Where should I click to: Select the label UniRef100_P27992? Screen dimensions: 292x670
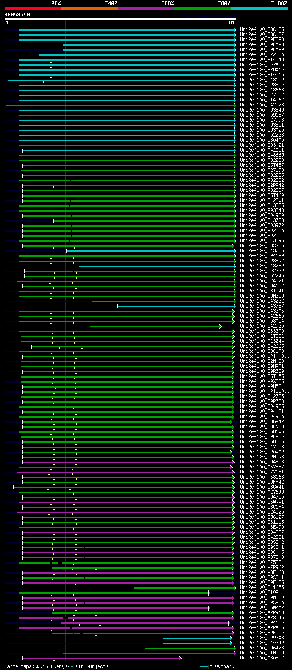tap(262, 95)
